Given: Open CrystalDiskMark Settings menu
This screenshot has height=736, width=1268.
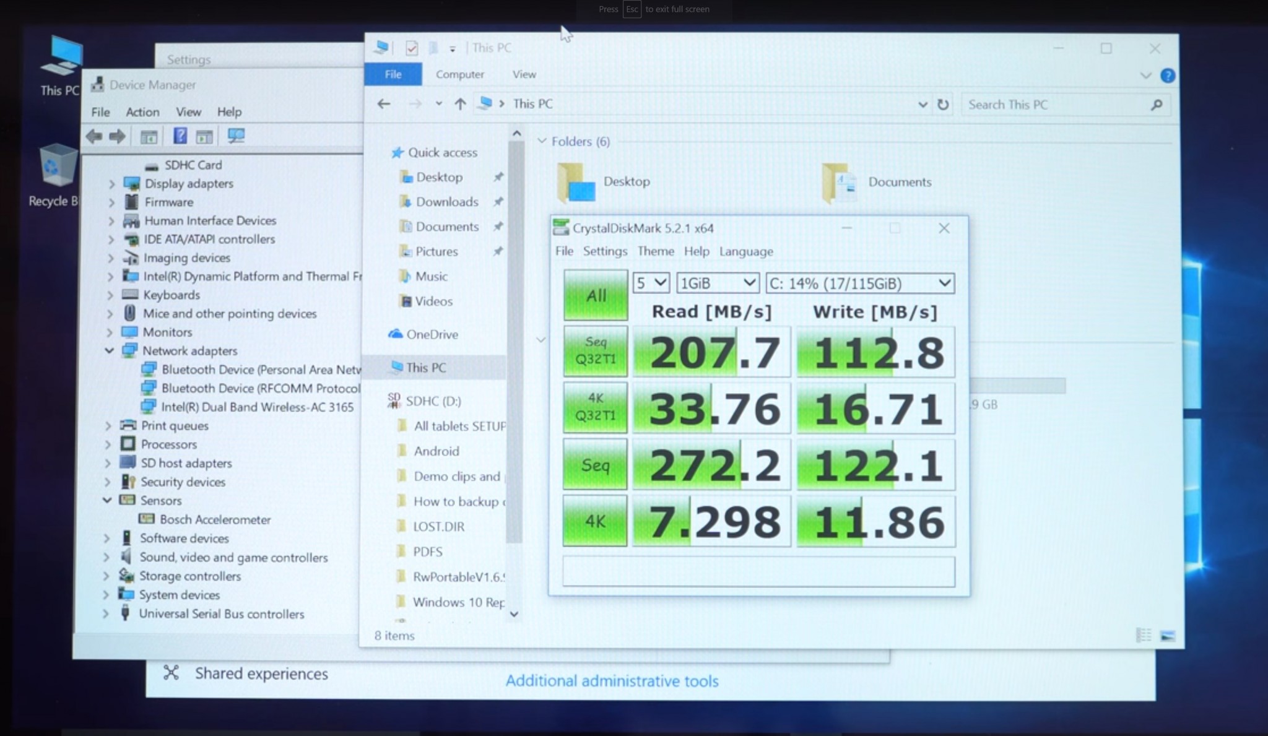Looking at the screenshot, I should click(x=605, y=251).
